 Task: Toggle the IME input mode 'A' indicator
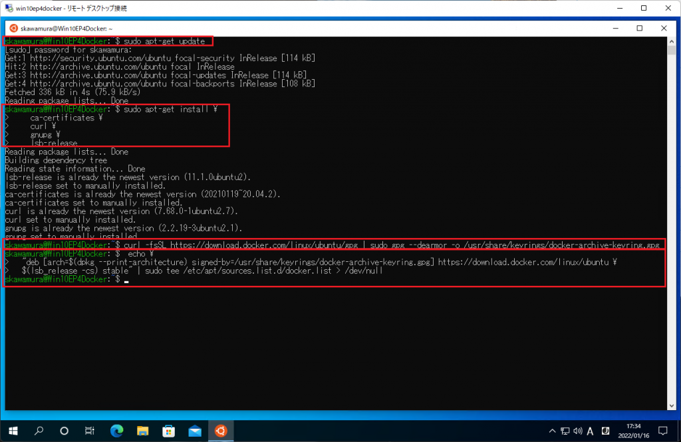coord(590,431)
